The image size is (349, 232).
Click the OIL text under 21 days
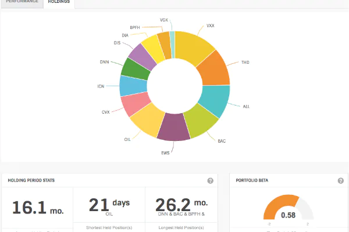click(109, 214)
